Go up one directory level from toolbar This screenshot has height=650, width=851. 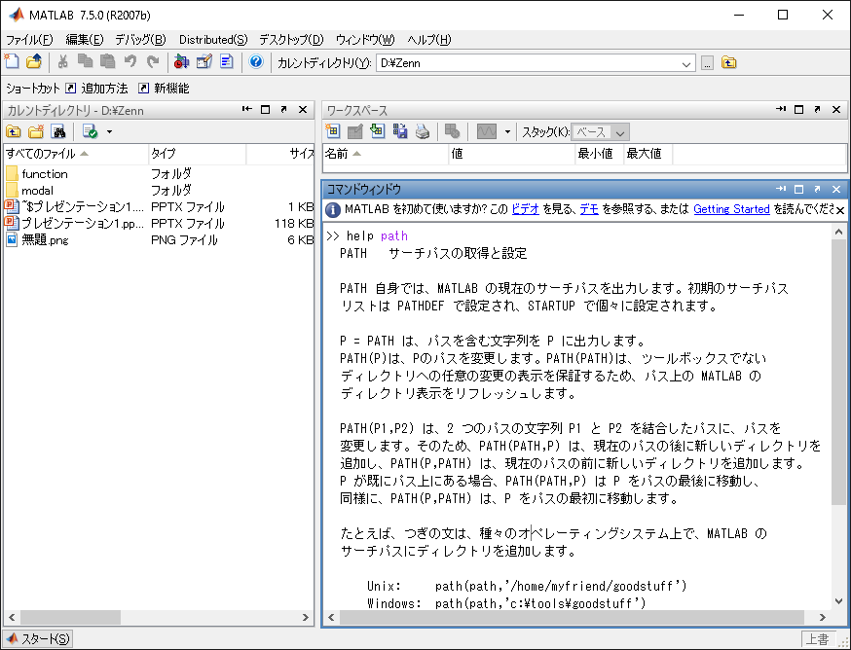[x=729, y=63]
